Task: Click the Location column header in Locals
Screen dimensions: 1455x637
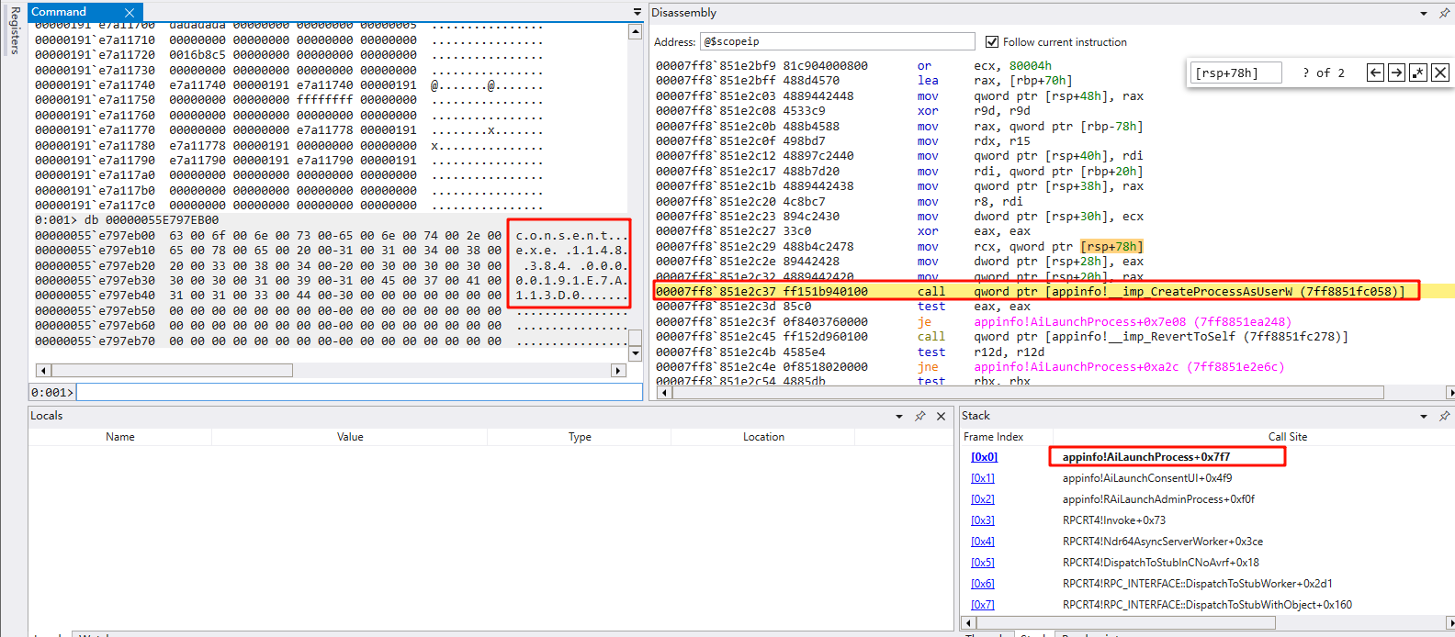Action: pyautogui.click(x=764, y=437)
